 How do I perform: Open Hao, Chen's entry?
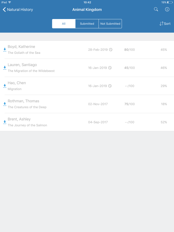point(87,86)
